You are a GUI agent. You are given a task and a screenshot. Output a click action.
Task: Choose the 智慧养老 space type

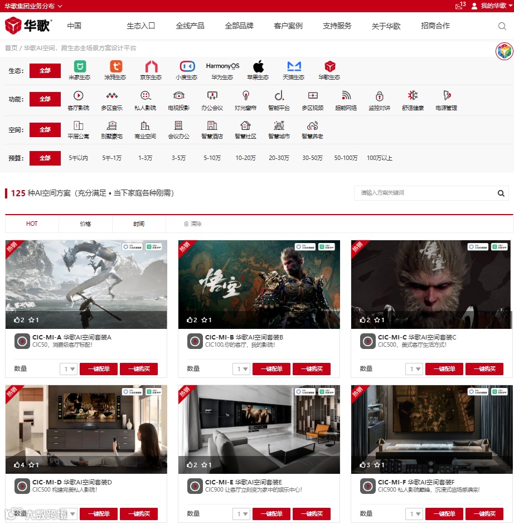pos(312,130)
